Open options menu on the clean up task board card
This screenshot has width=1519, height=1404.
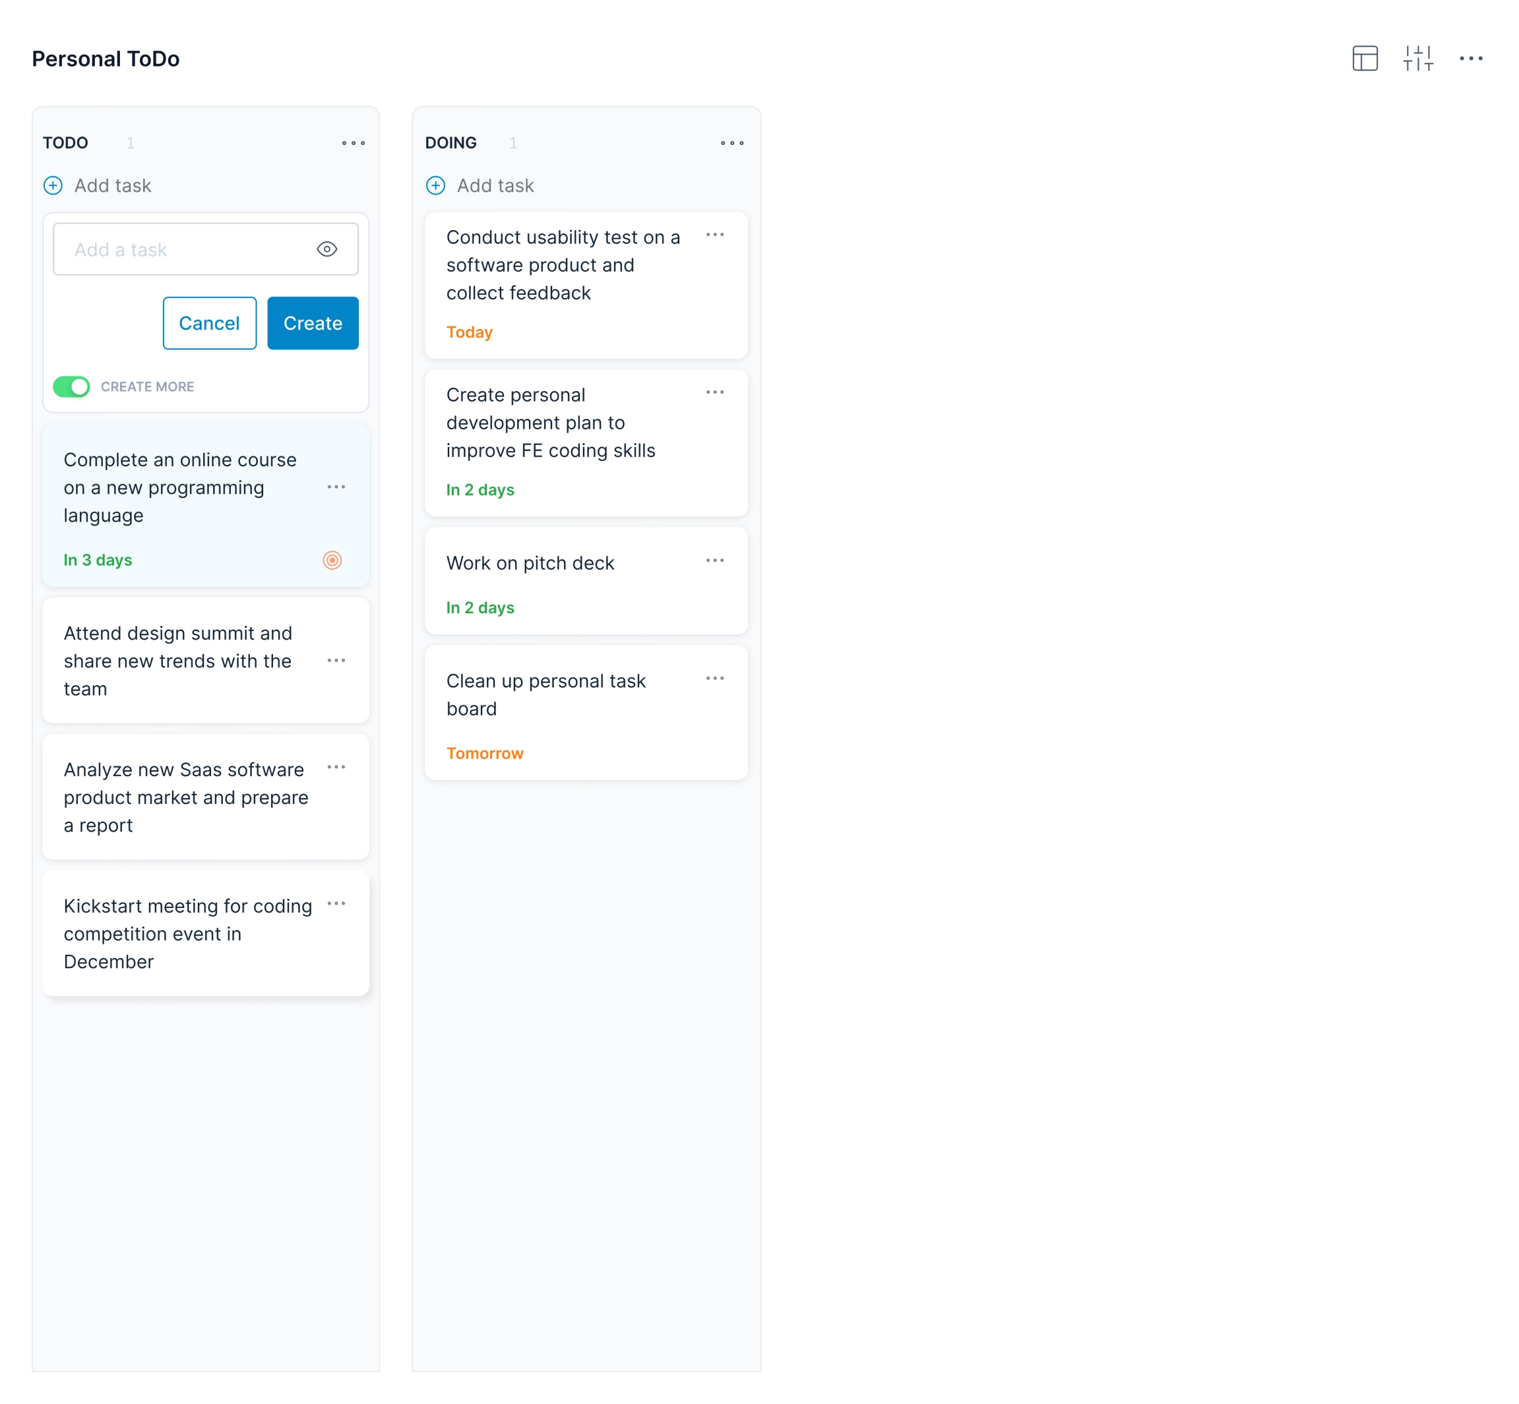715,679
